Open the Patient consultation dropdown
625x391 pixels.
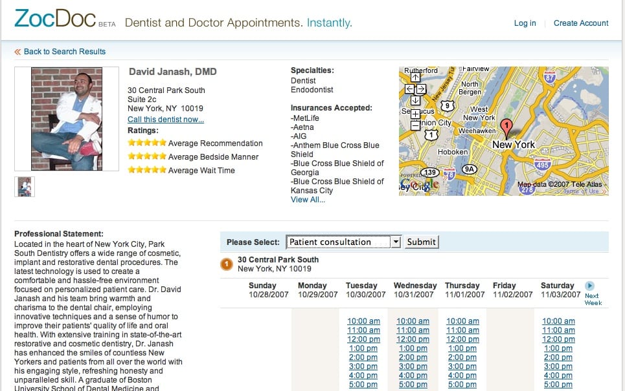tap(343, 242)
